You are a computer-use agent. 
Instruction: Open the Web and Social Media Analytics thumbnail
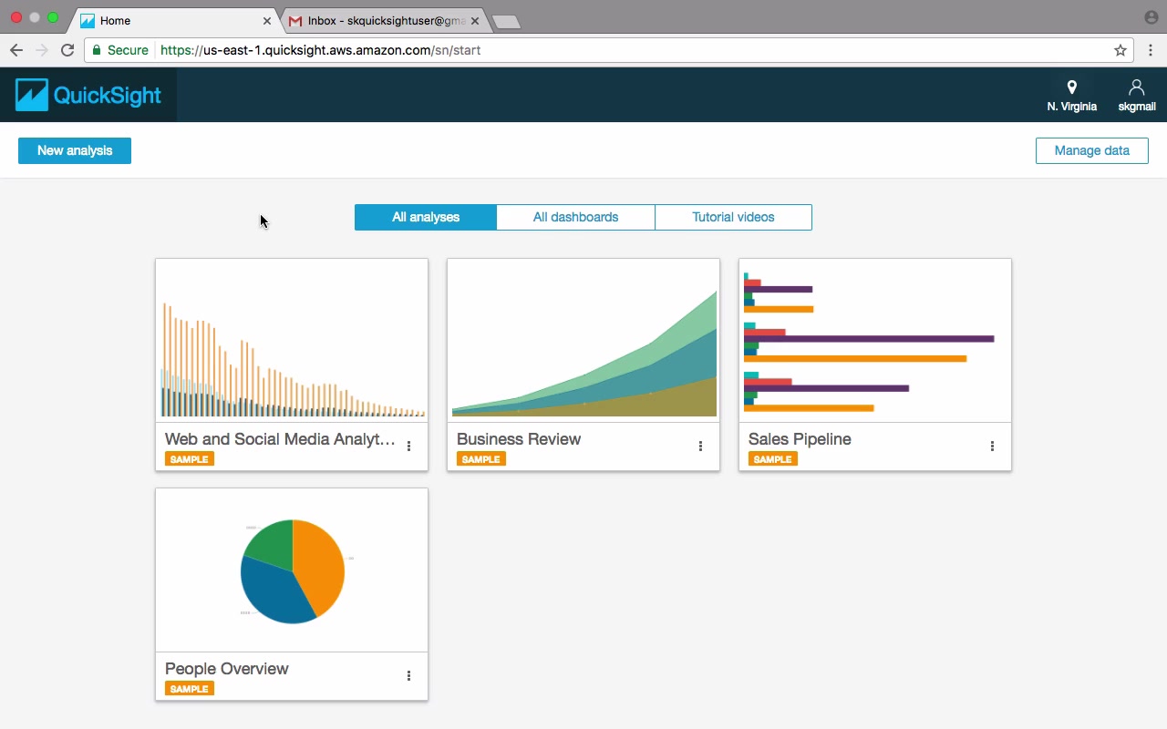[292, 341]
